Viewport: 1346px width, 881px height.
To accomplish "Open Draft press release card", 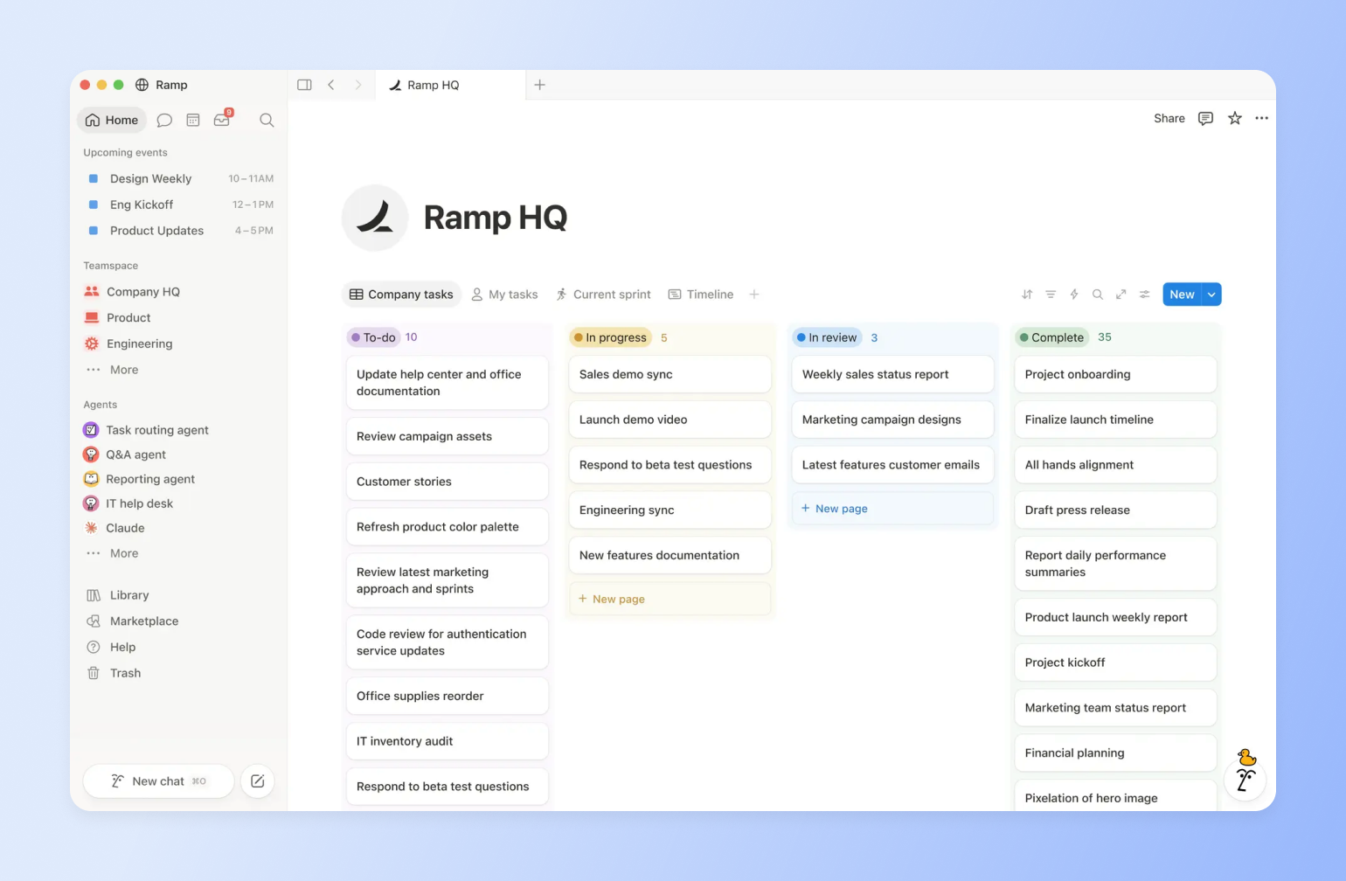I will pyautogui.click(x=1115, y=510).
